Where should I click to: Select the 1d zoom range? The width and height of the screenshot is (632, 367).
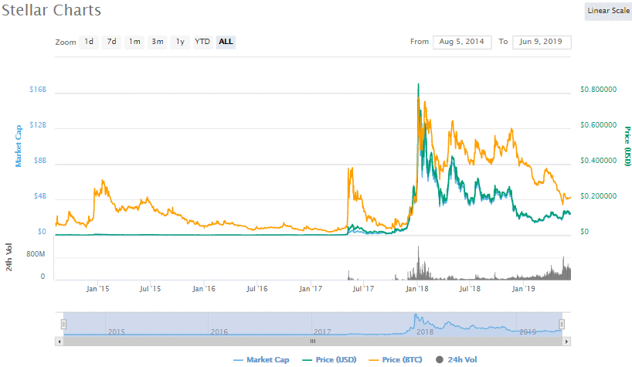pos(89,42)
